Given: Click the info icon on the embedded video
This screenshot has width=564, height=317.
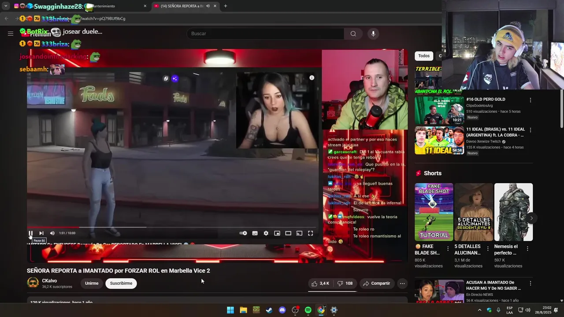Looking at the screenshot, I should [312, 78].
